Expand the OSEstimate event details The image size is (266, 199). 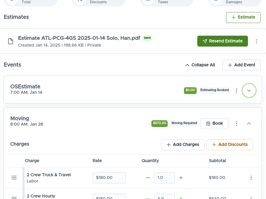coord(249,91)
